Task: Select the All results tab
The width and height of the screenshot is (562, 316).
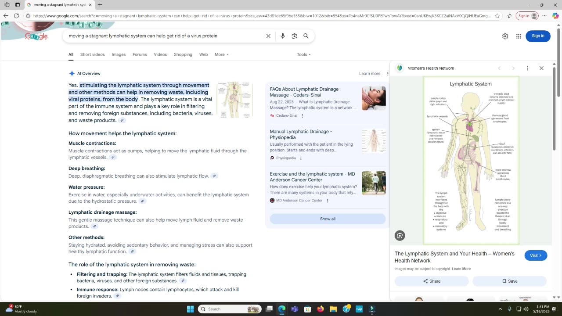Action: (x=71, y=54)
